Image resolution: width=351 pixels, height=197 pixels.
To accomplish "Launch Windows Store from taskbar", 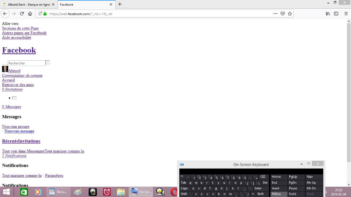I will [24, 192].
